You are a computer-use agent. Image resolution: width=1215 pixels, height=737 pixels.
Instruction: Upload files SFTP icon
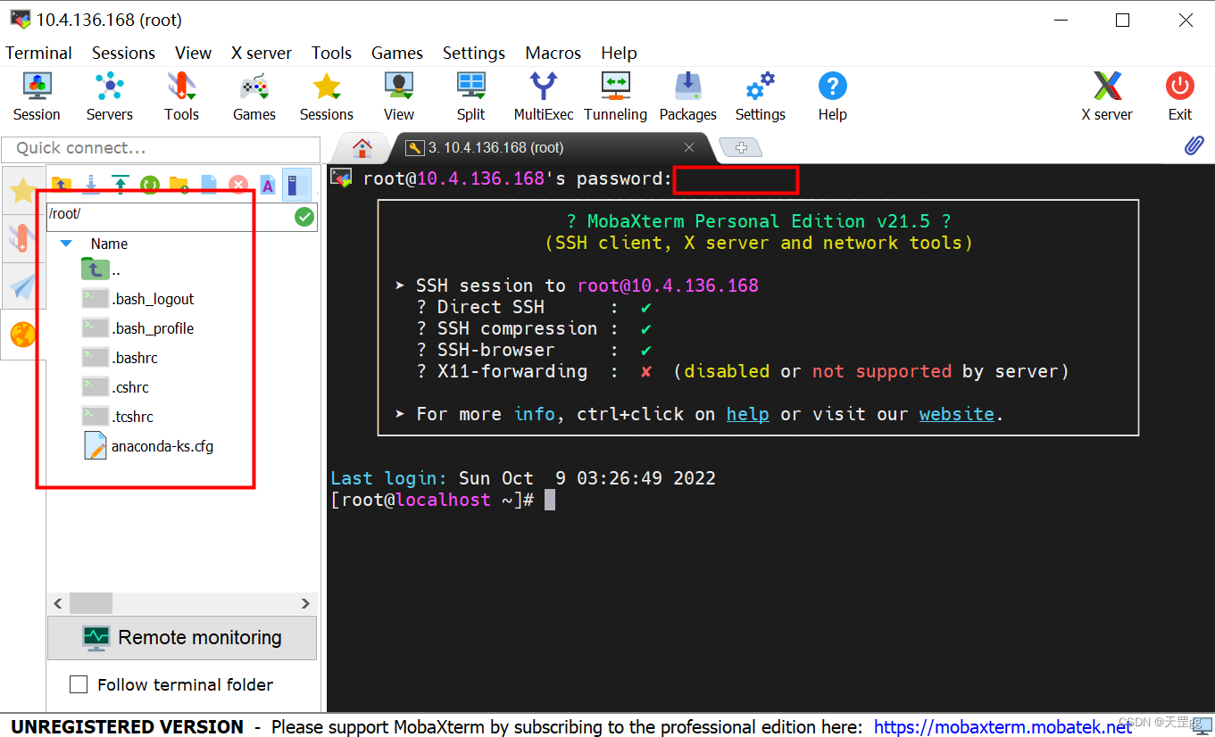click(121, 184)
